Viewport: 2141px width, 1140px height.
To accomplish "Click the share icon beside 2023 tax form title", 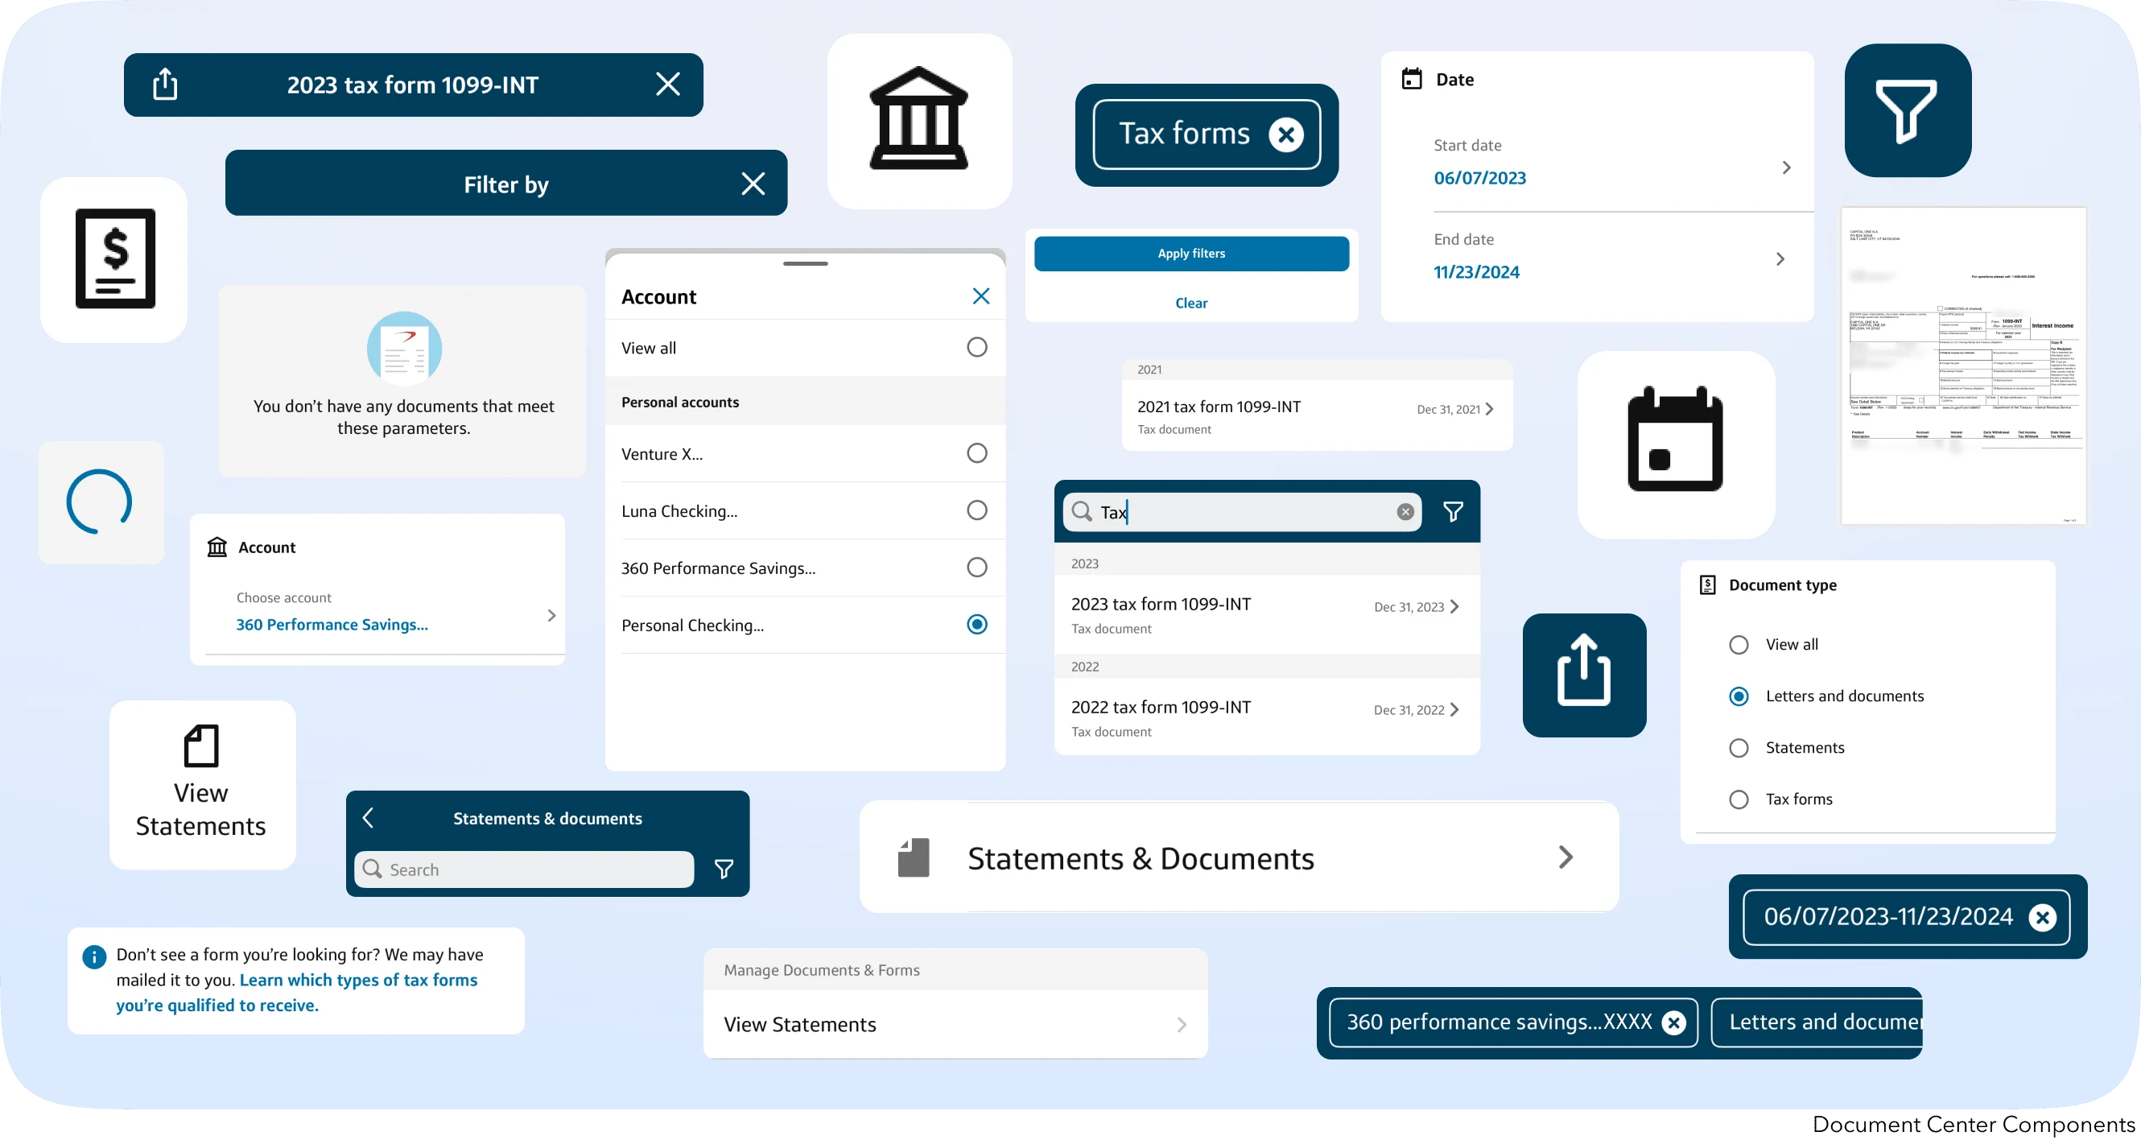I will (165, 84).
